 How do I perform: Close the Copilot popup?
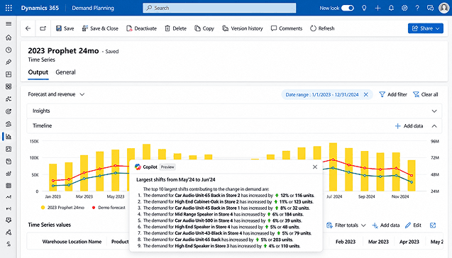pyautogui.click(x=315, y=167)
